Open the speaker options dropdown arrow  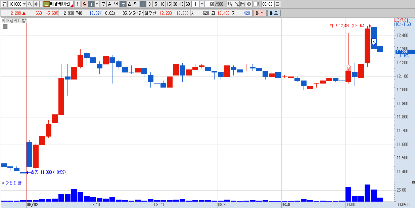pyautogui.click(x=41, y=4)
